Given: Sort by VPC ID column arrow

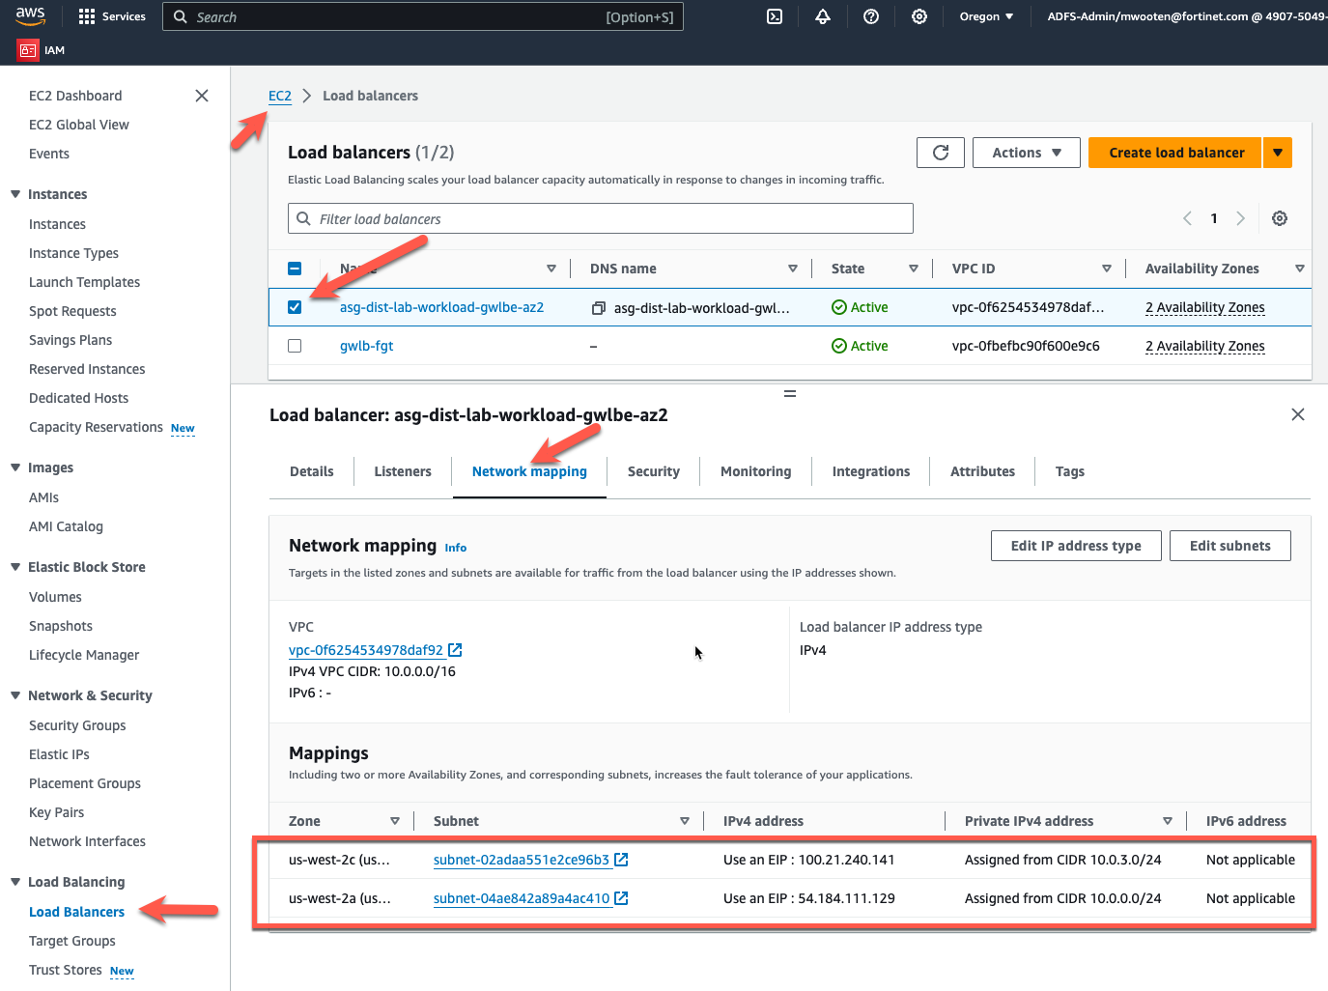Looking at the screenshot, I should tap(1107, 269).
